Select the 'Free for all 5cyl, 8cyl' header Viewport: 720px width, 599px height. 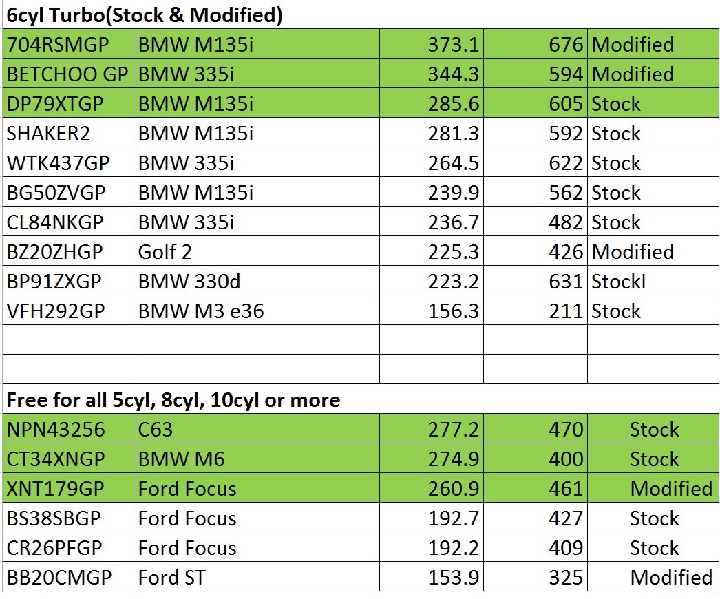click(173, 400)
